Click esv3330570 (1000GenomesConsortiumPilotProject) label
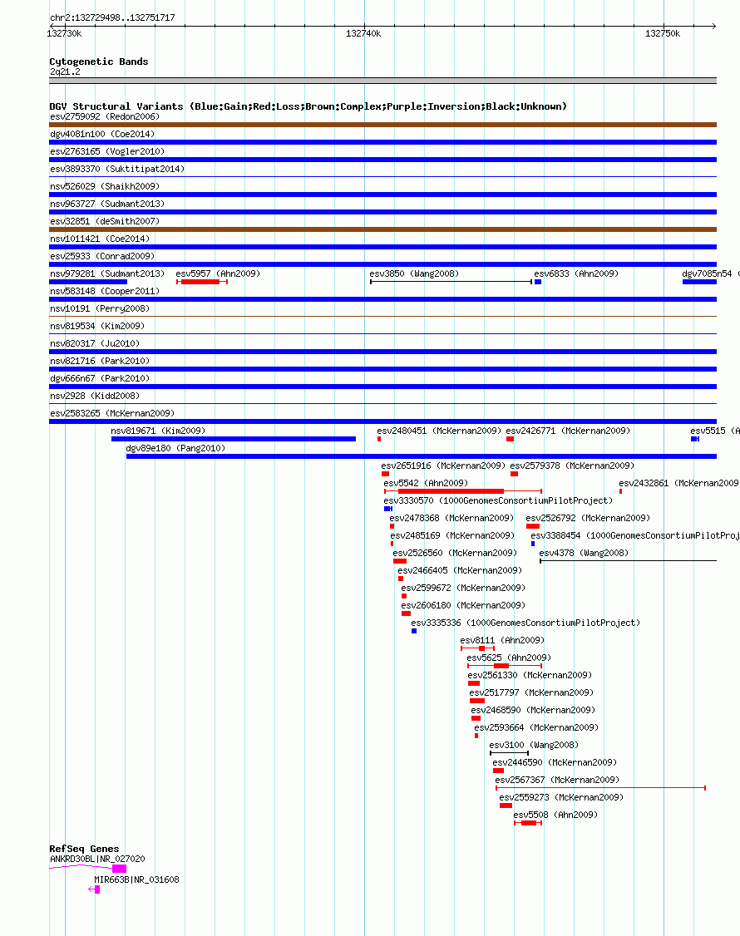The height and width of the screenshot is (936, 740). click(x=498, y=500)
